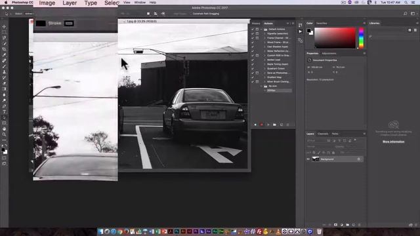Screen dimensions: 420x236
Task: Open the Layer menu
Action: point(70,3)
